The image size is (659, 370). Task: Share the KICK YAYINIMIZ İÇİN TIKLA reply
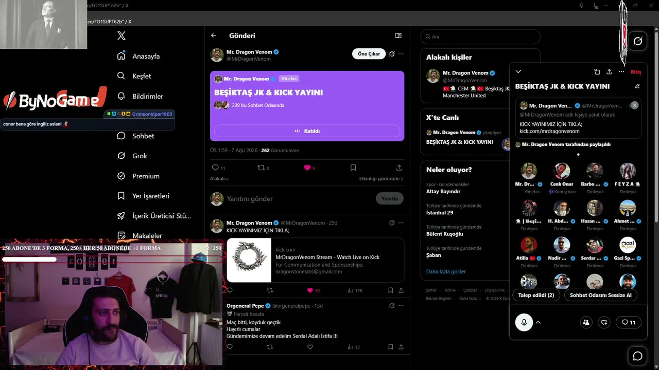tap(401, 290)
